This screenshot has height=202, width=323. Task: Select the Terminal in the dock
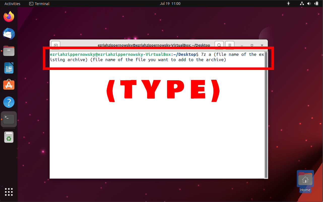[x=9, y=119]
